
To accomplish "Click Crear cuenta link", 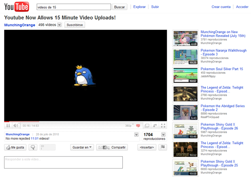I will (x=221, y=7).
